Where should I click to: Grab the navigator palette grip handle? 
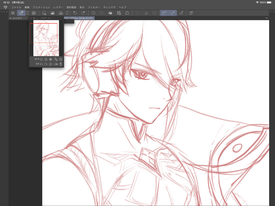(x=31, y=18)
